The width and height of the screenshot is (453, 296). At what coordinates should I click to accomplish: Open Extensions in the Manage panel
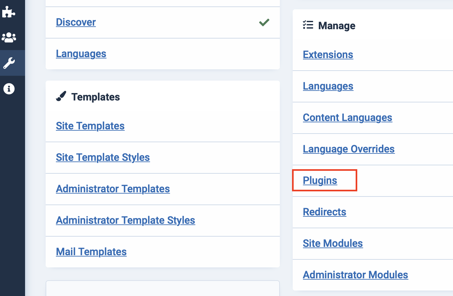coord(328,55)
